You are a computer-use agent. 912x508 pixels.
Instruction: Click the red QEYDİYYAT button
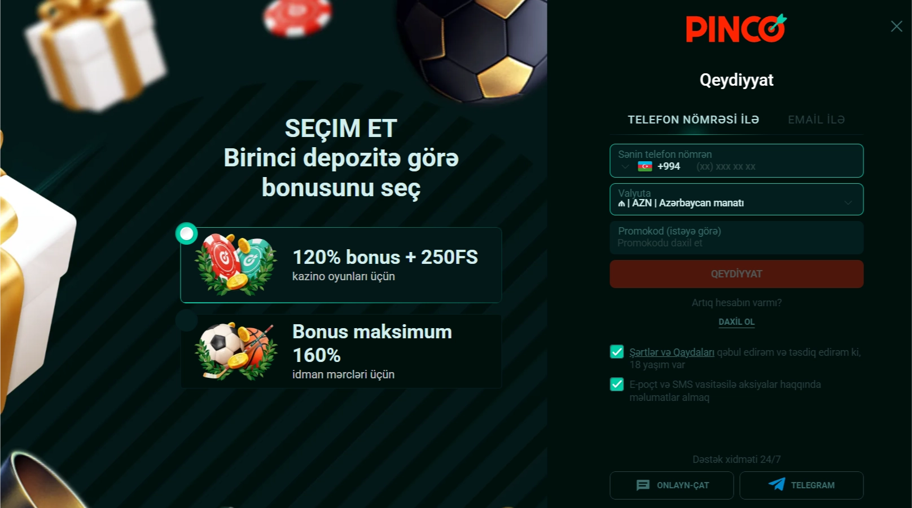click(736, 274)
